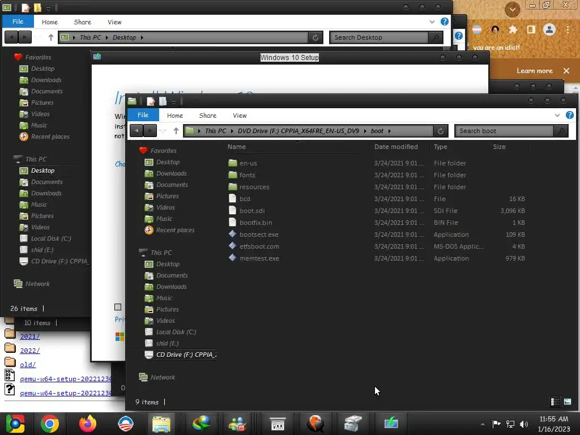
Task: Open the Share tab in boot window
Action: coord(207,116)
